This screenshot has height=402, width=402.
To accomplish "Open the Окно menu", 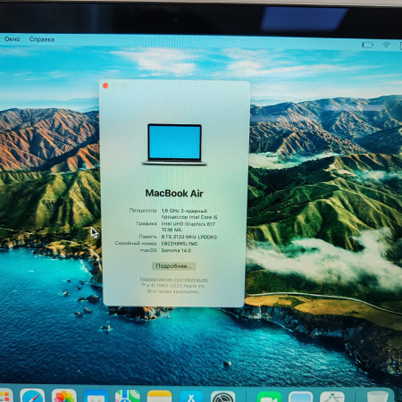I will 13,39.
